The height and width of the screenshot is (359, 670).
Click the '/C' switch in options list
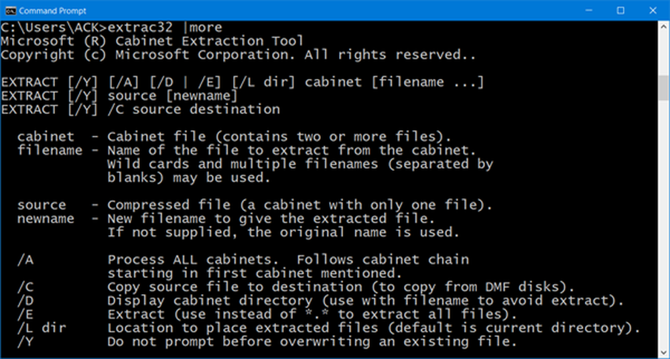point(25,287)
